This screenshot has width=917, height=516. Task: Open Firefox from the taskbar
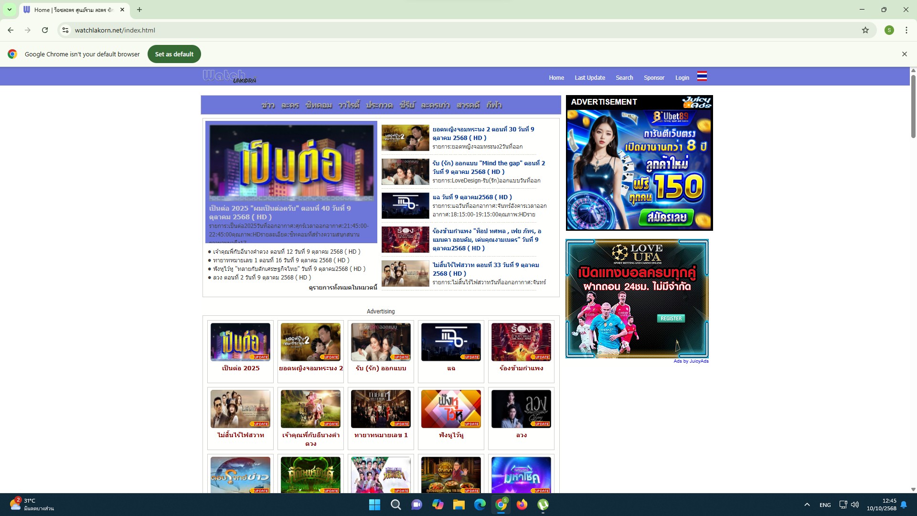pos(522,505)
